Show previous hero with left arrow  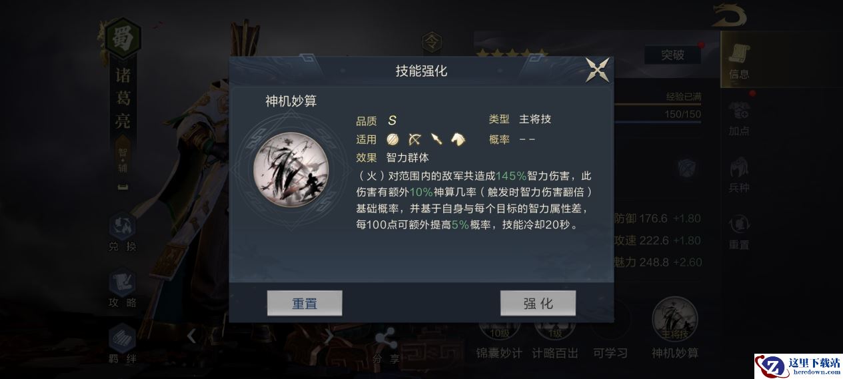tap(191, 336)
